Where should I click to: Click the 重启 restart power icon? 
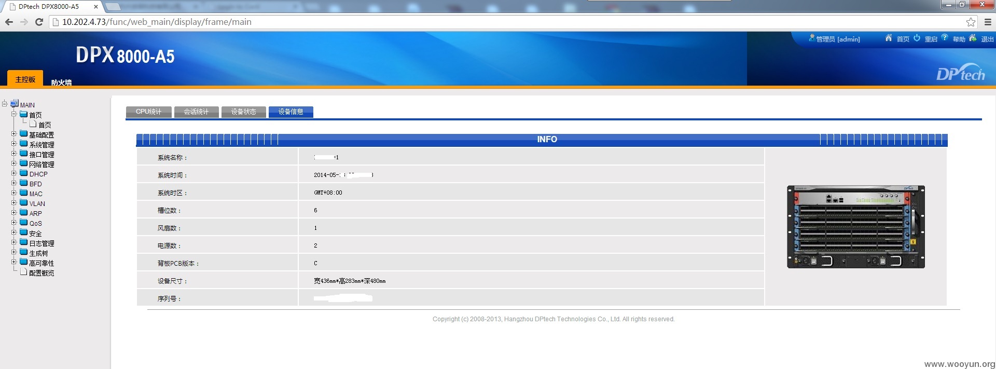(917, 38)
